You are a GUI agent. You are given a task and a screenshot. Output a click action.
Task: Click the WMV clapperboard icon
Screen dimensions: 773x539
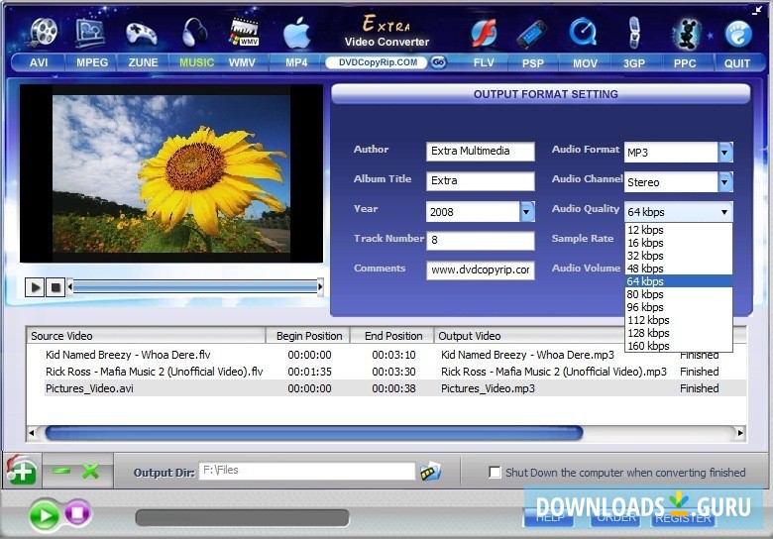click(244, 33)
